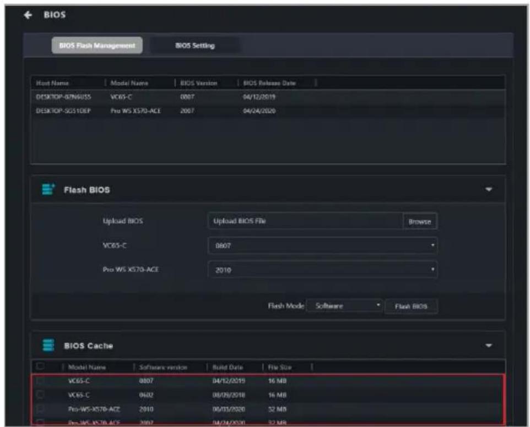Viewport: 530px width, 427px height.
Task: Click the Upload BIOS File field
Action: [x=306, y=221]
